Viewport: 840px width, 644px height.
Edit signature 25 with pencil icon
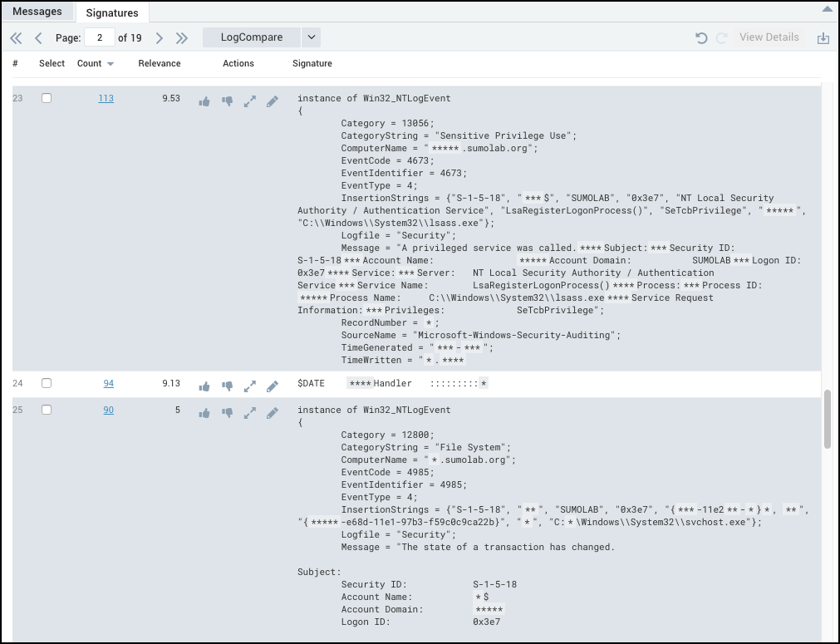click(272, 413)
